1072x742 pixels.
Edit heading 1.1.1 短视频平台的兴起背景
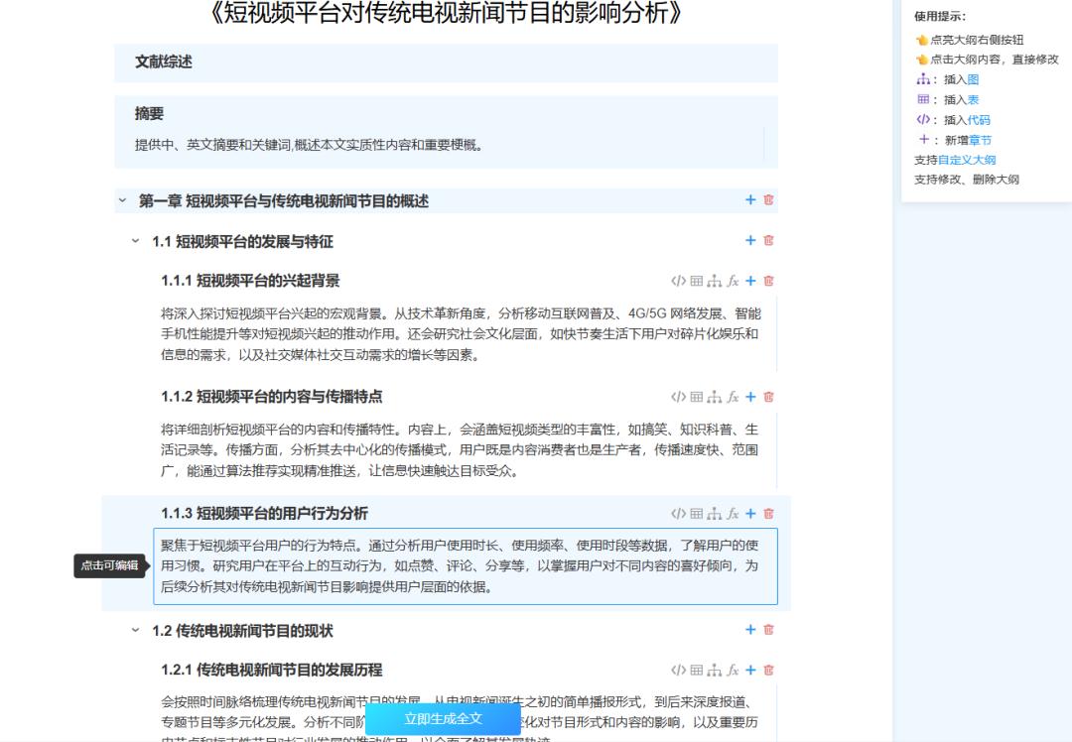click(x=250, y=281)
